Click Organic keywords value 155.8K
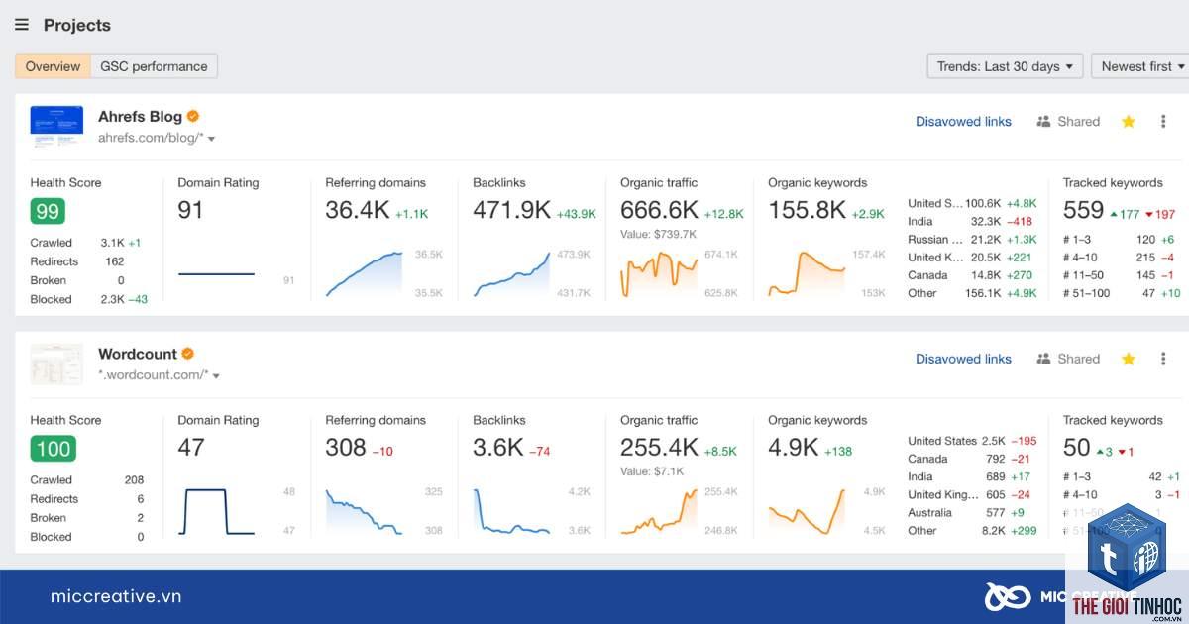Viewport: 1189px width, 624px height. pos(807,210)
